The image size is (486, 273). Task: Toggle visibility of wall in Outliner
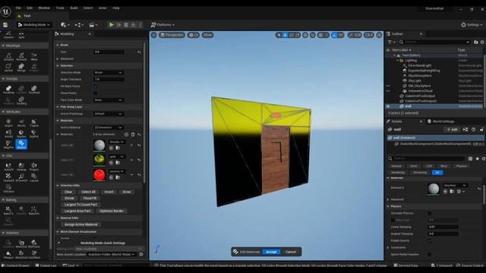[388, 106]
